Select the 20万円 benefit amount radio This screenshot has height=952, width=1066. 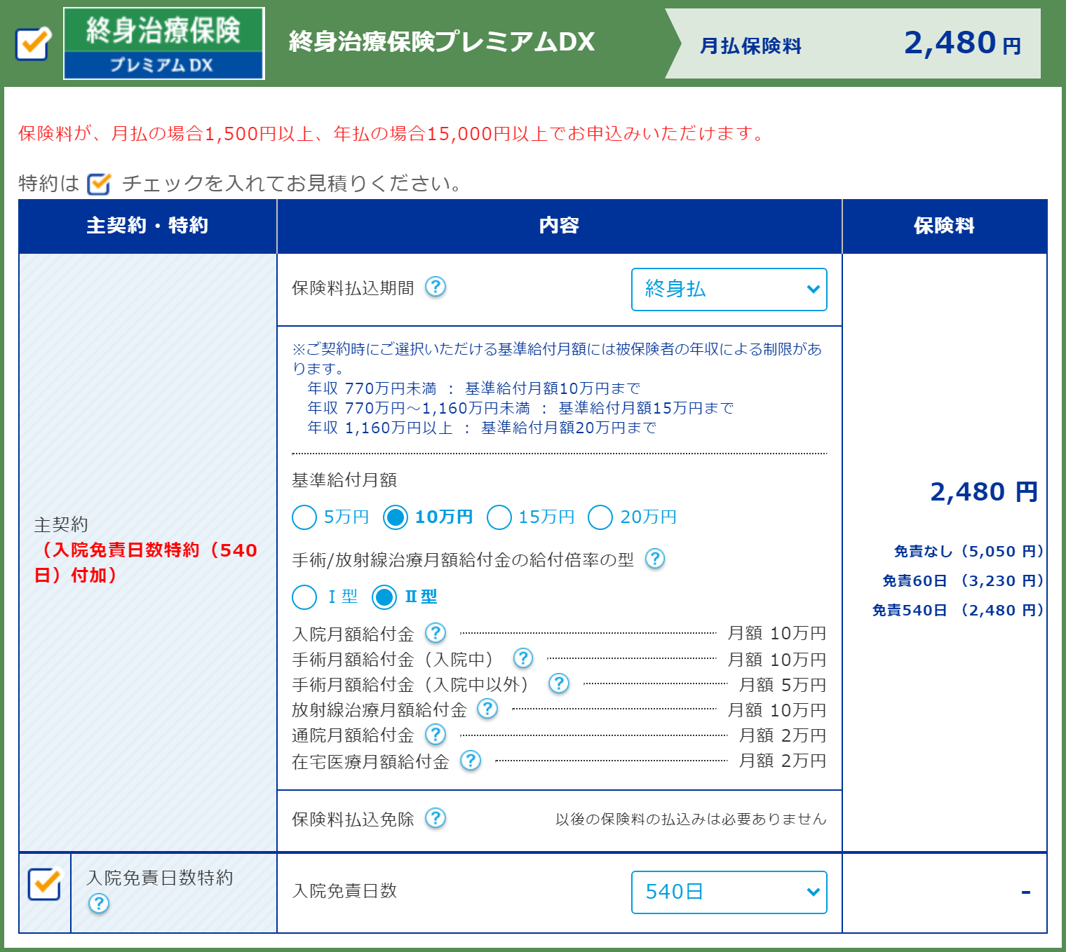point(600,517)
